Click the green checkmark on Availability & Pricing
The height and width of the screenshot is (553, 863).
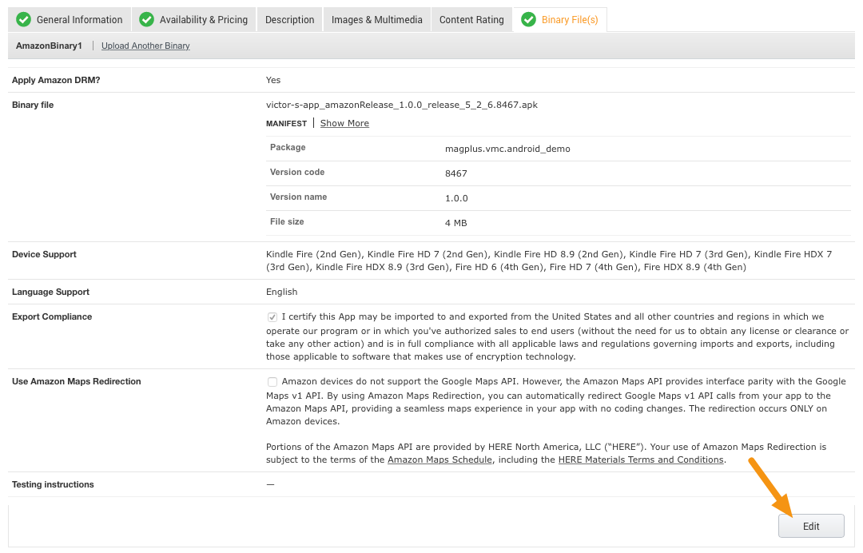tap(146, 20)
